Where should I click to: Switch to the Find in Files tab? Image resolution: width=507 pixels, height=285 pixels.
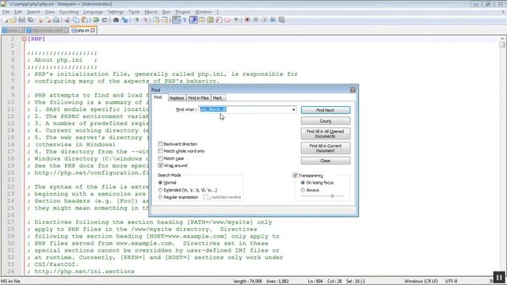point(198,98)
